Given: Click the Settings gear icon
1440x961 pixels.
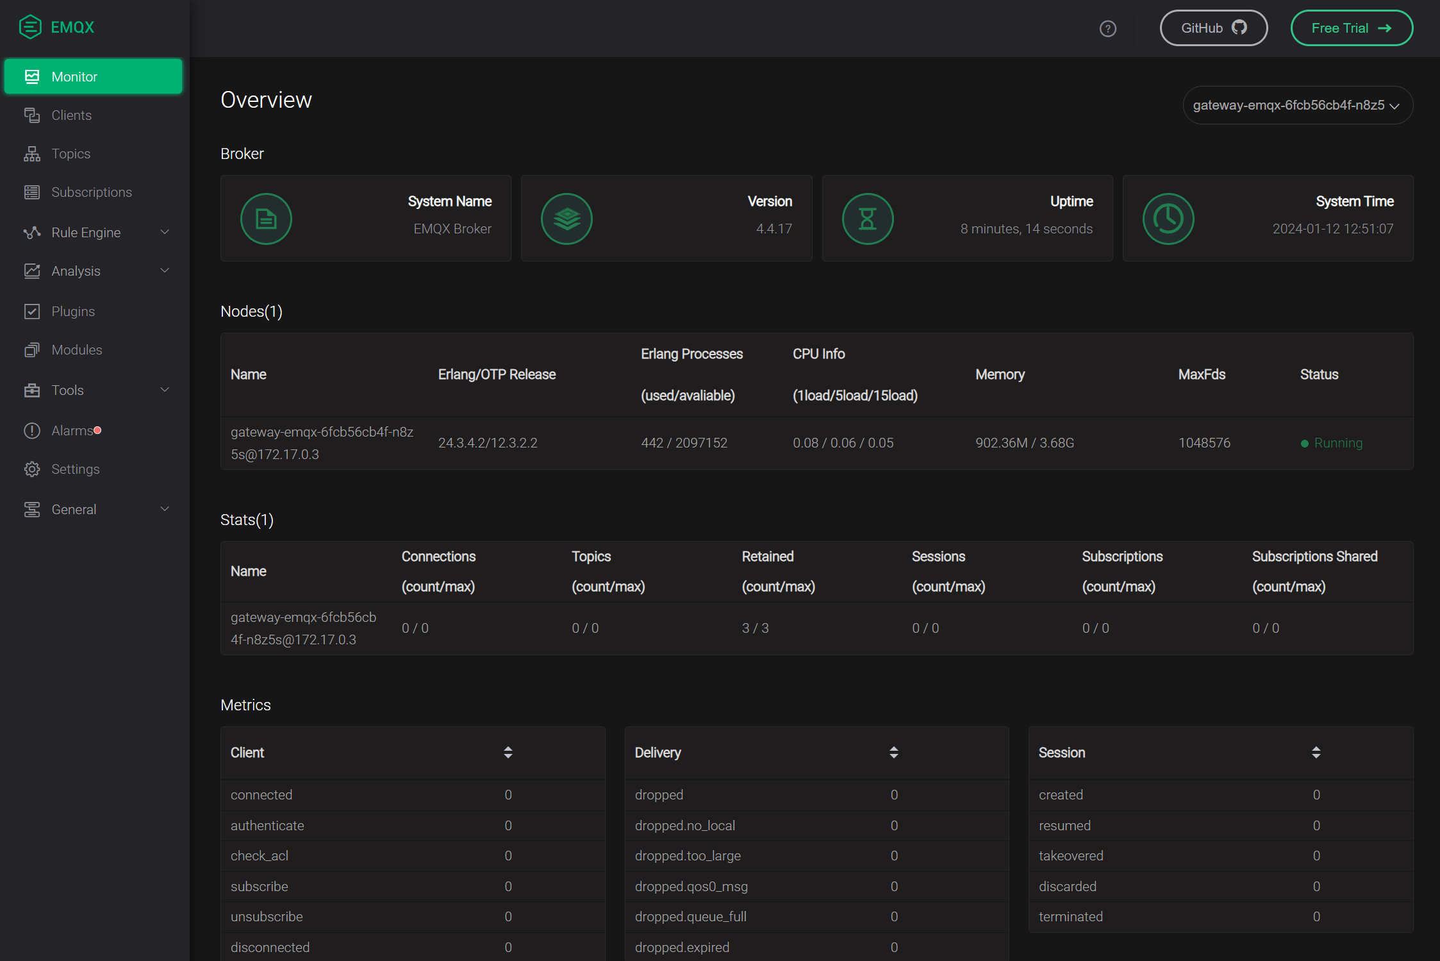Looking at the screenshot, I should point(32,469).
